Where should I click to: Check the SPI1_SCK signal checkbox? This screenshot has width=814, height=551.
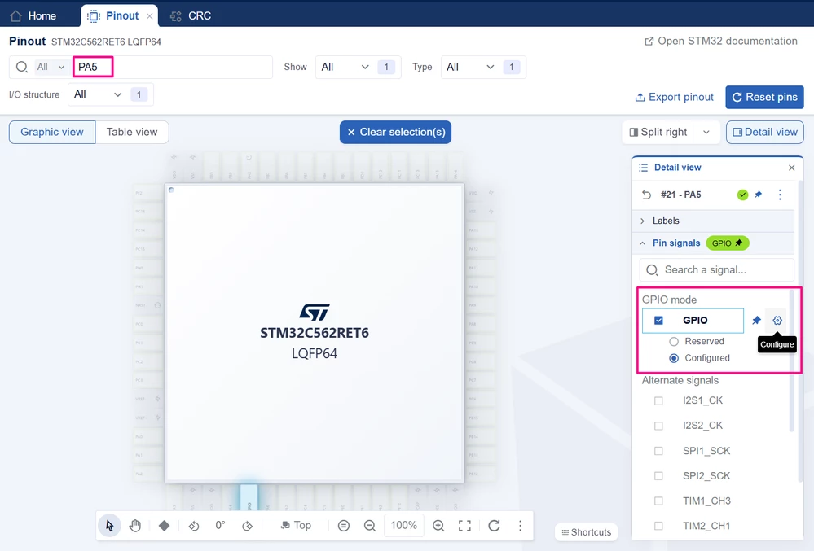click(x=659, y=451)
